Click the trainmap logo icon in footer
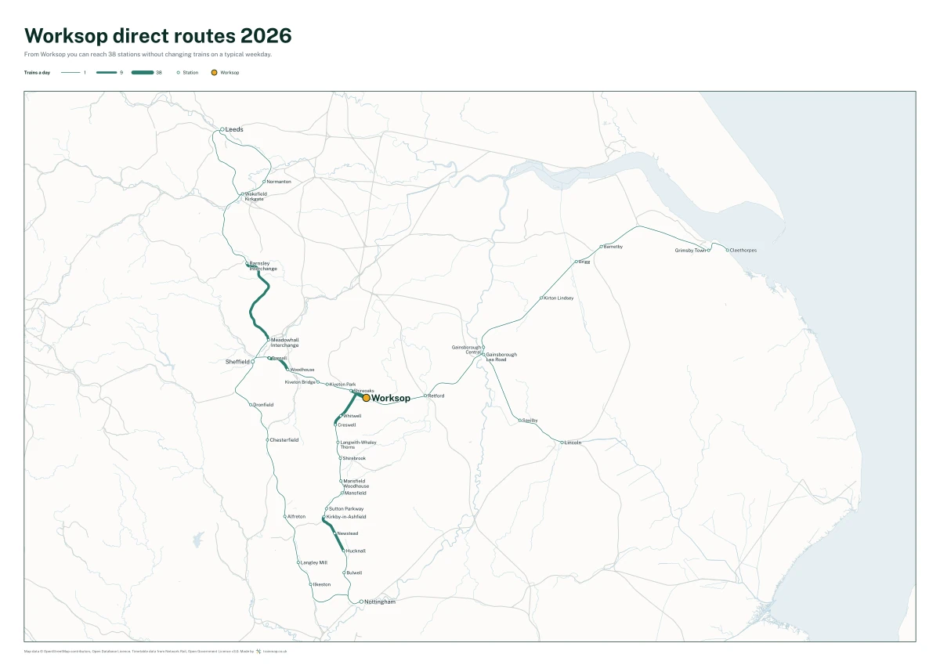940x672 pixels. (258, 651)
